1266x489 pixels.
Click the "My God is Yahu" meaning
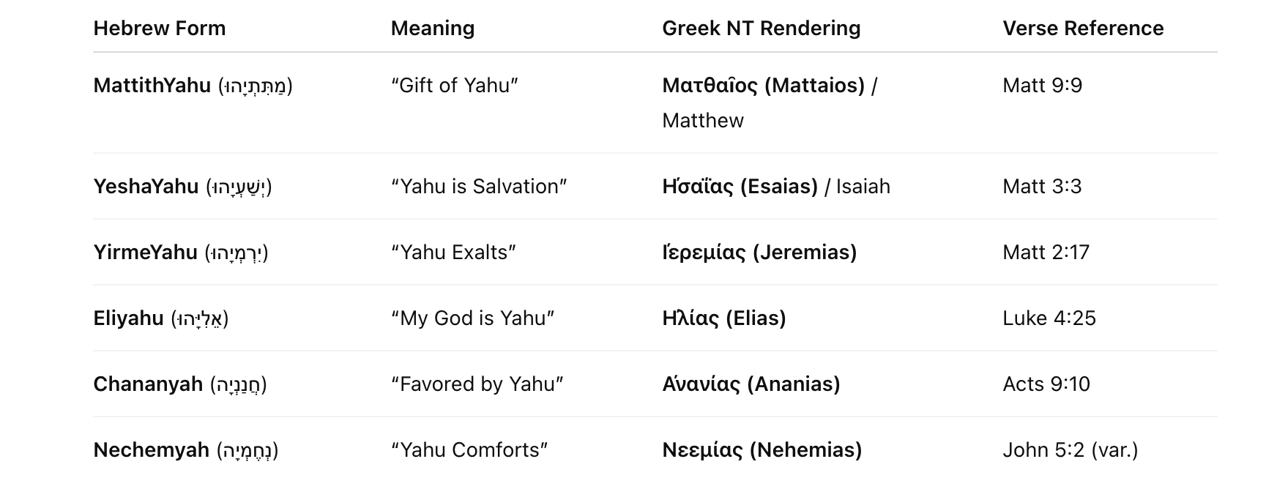472,318
